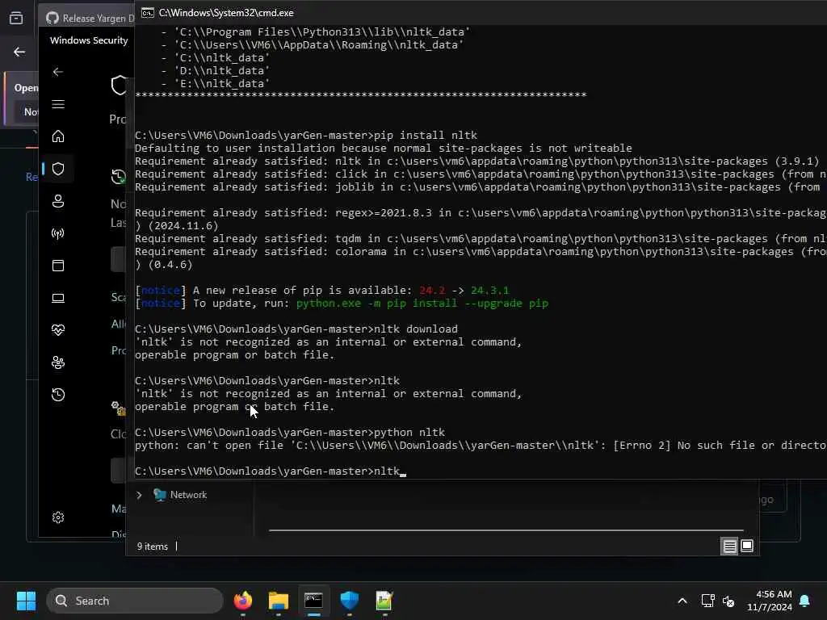
Task: Launch Firefox from taskbar
Action: coord(243,601)
